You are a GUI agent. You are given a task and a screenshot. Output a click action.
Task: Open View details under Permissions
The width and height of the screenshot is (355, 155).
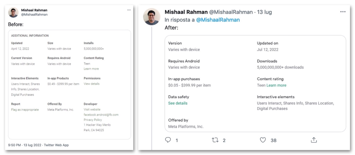[91, 84]
